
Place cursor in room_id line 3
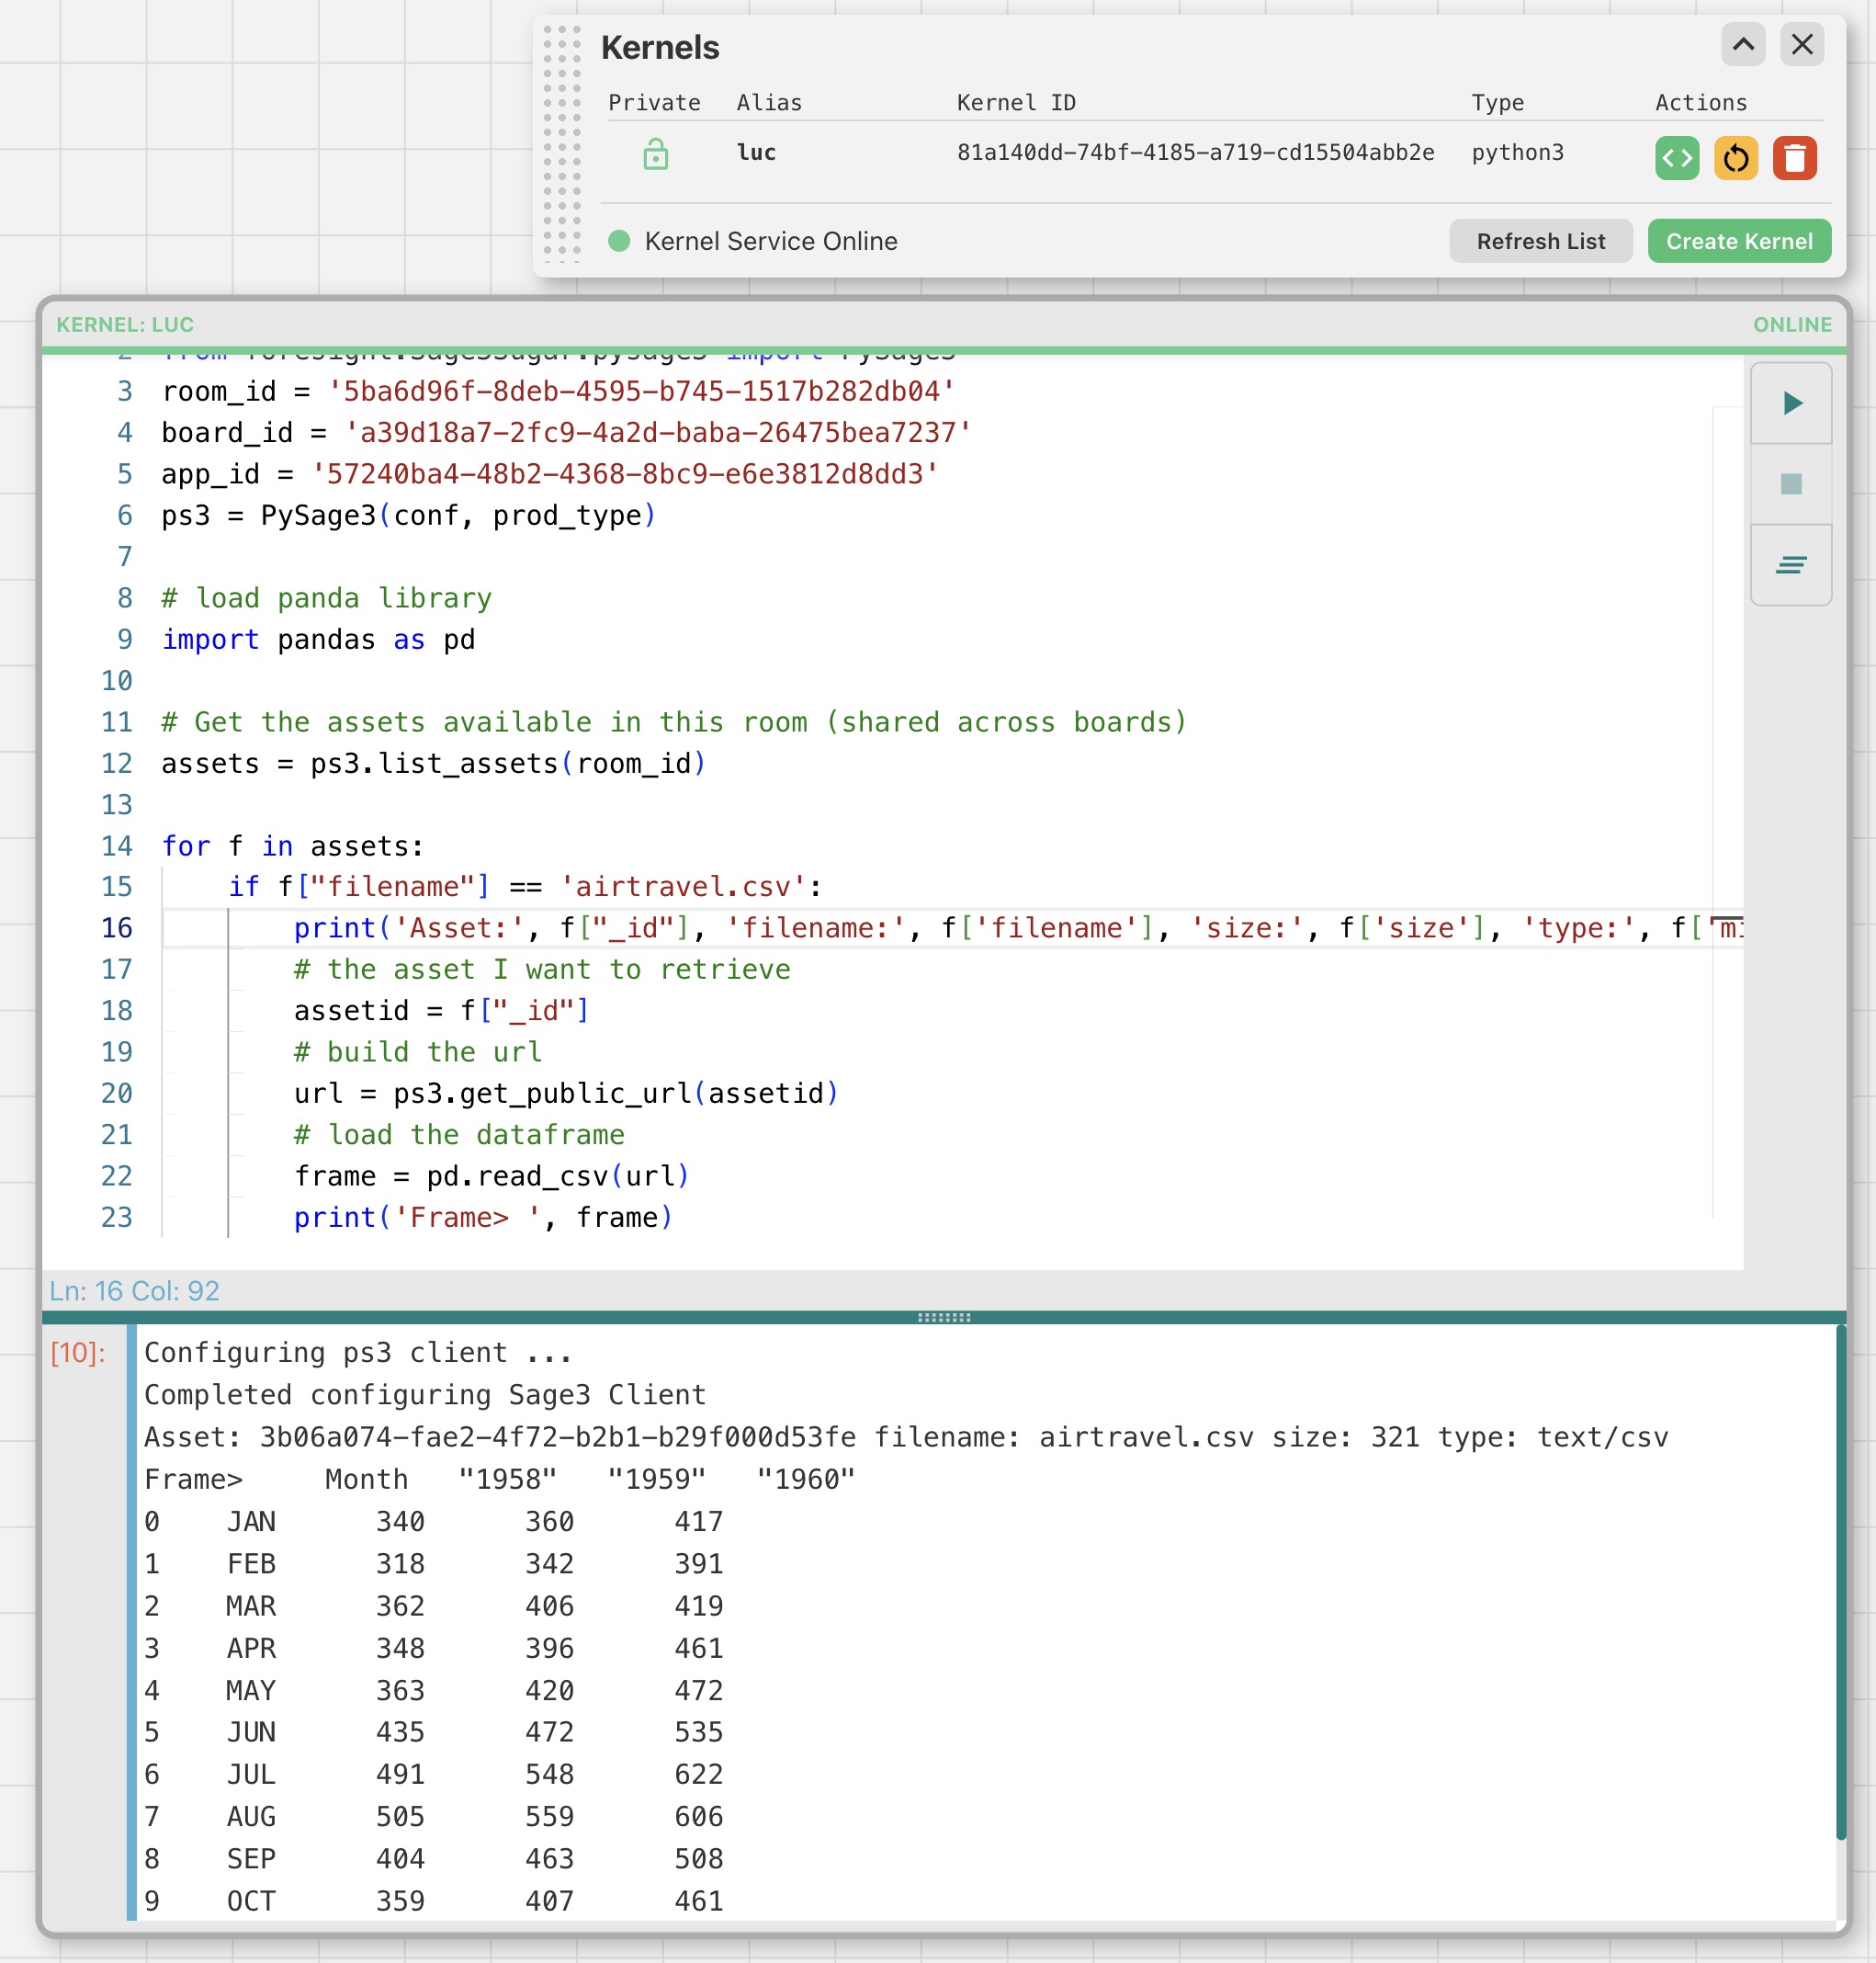coord(558,391)
